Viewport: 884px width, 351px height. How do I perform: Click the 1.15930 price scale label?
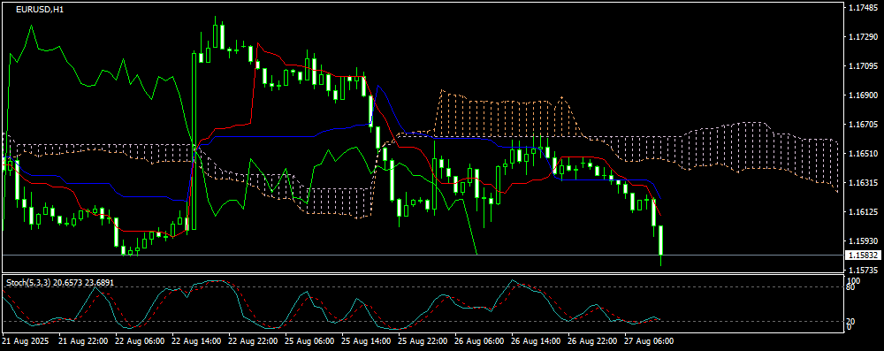(863, 241)
